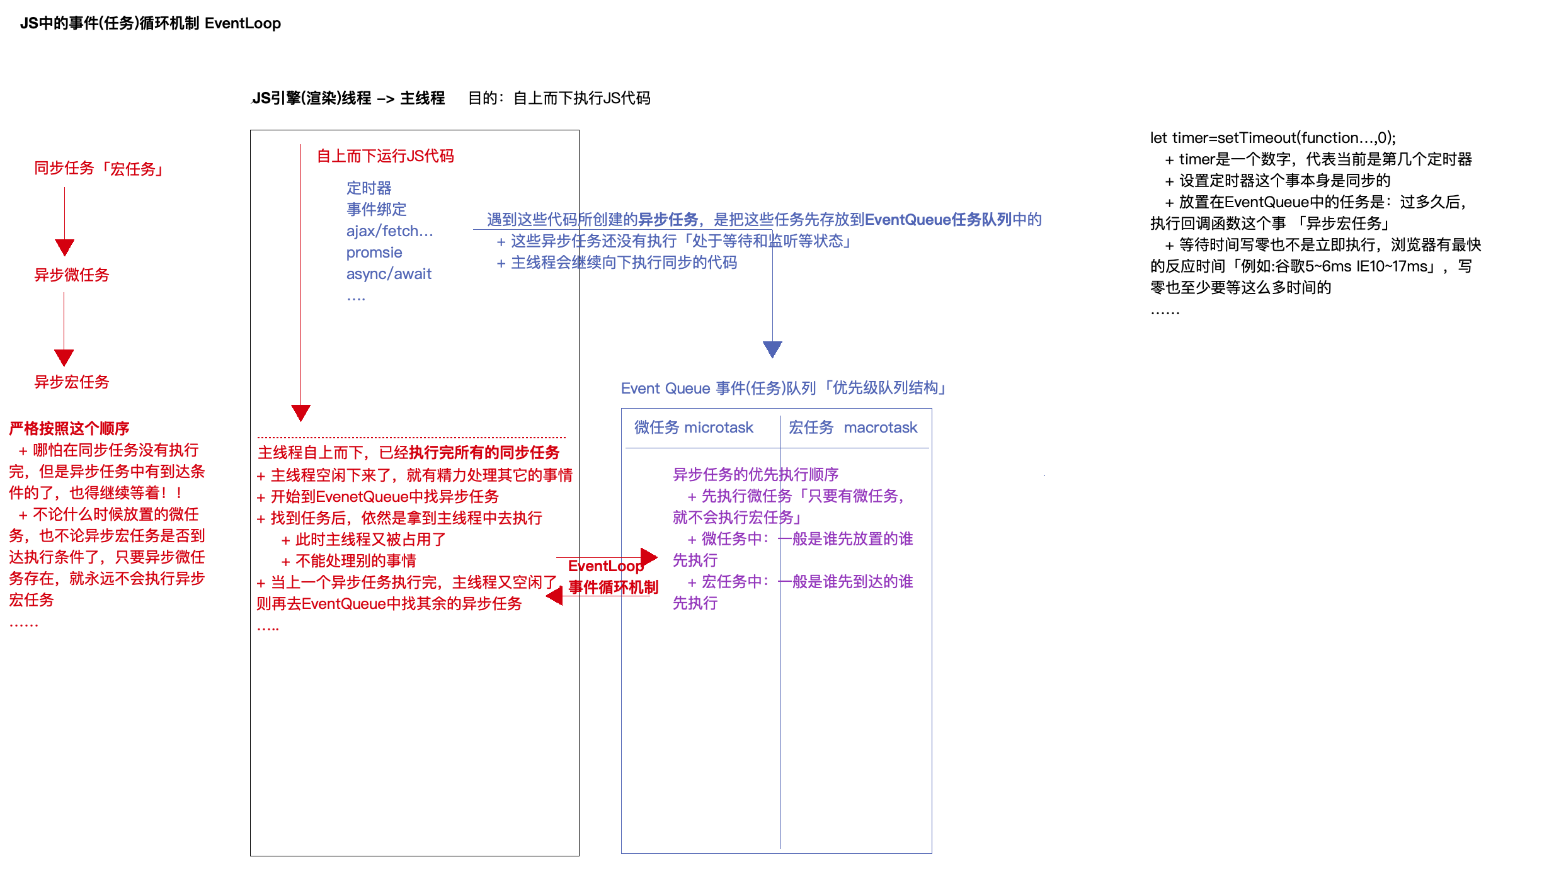
Task: Select the bold text '严格按照这个顺序'
Action: (69, 428)
